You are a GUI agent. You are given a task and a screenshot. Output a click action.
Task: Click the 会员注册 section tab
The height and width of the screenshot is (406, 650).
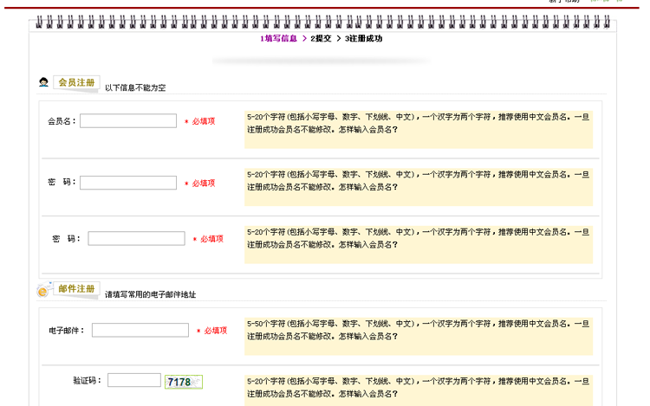coord(76,82)
